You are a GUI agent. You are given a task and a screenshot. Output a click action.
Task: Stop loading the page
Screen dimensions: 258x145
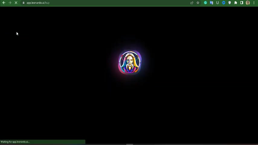(16, 3)
